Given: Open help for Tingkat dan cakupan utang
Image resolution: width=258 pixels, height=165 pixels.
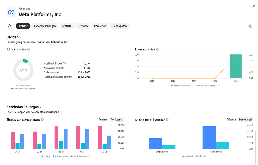Looking at the screenshot, I should (42, 120).
